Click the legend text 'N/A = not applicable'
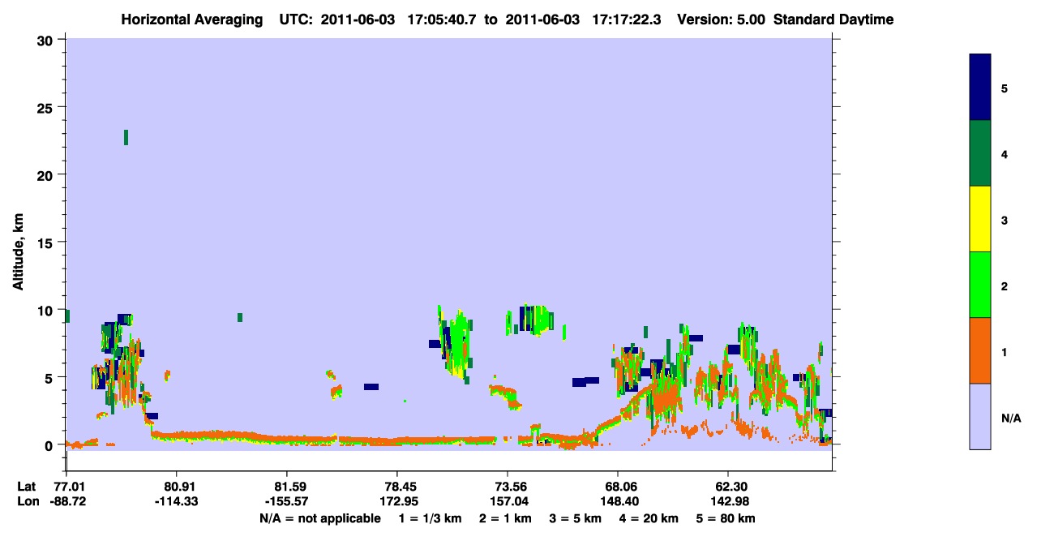 click(x=319, y=518)
